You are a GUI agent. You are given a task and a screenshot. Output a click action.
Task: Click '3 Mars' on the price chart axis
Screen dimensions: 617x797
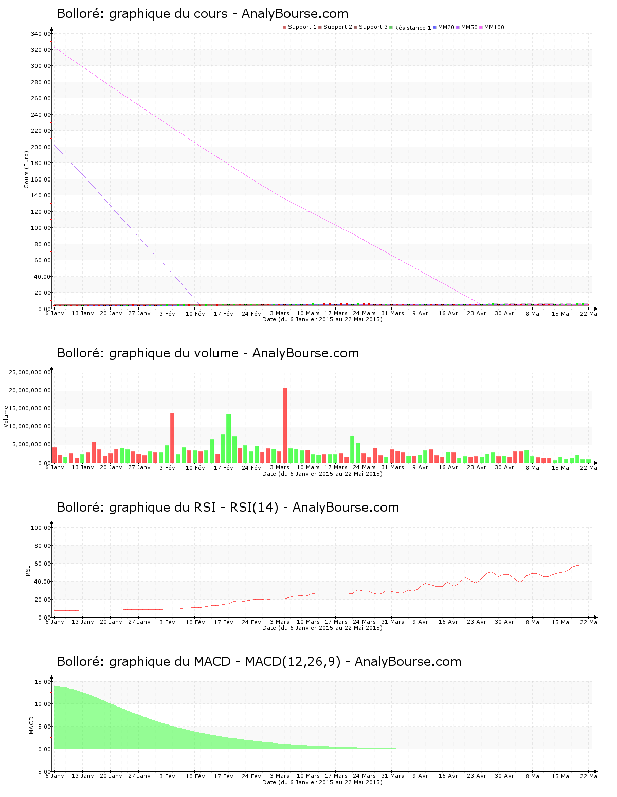point(280,313)
